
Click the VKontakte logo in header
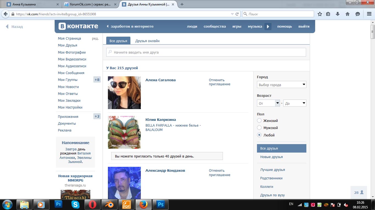point(78,26)
